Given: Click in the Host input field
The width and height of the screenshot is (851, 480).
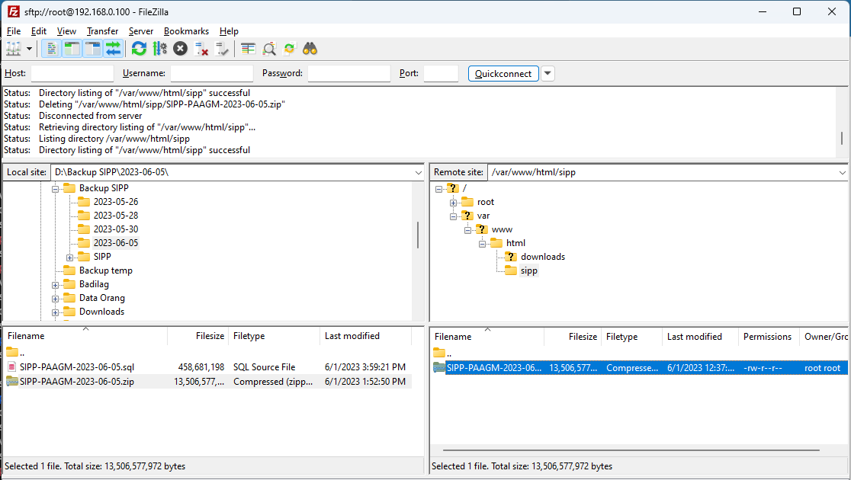Looking at the screenshot, I should point(72,73).
